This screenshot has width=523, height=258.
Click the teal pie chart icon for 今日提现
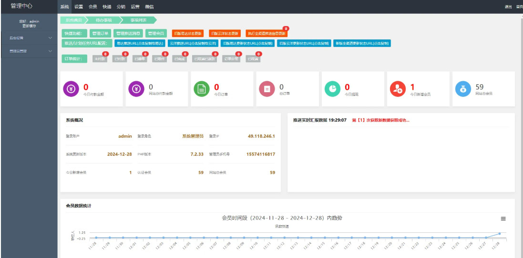[x=332, y=89]
